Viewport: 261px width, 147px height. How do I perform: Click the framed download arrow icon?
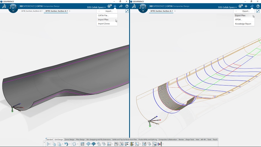click(x=122, y=144)
